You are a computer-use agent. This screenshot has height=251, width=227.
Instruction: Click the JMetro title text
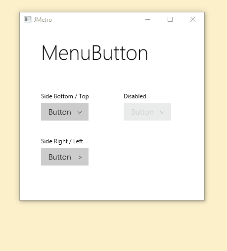[x=43, y=20]
